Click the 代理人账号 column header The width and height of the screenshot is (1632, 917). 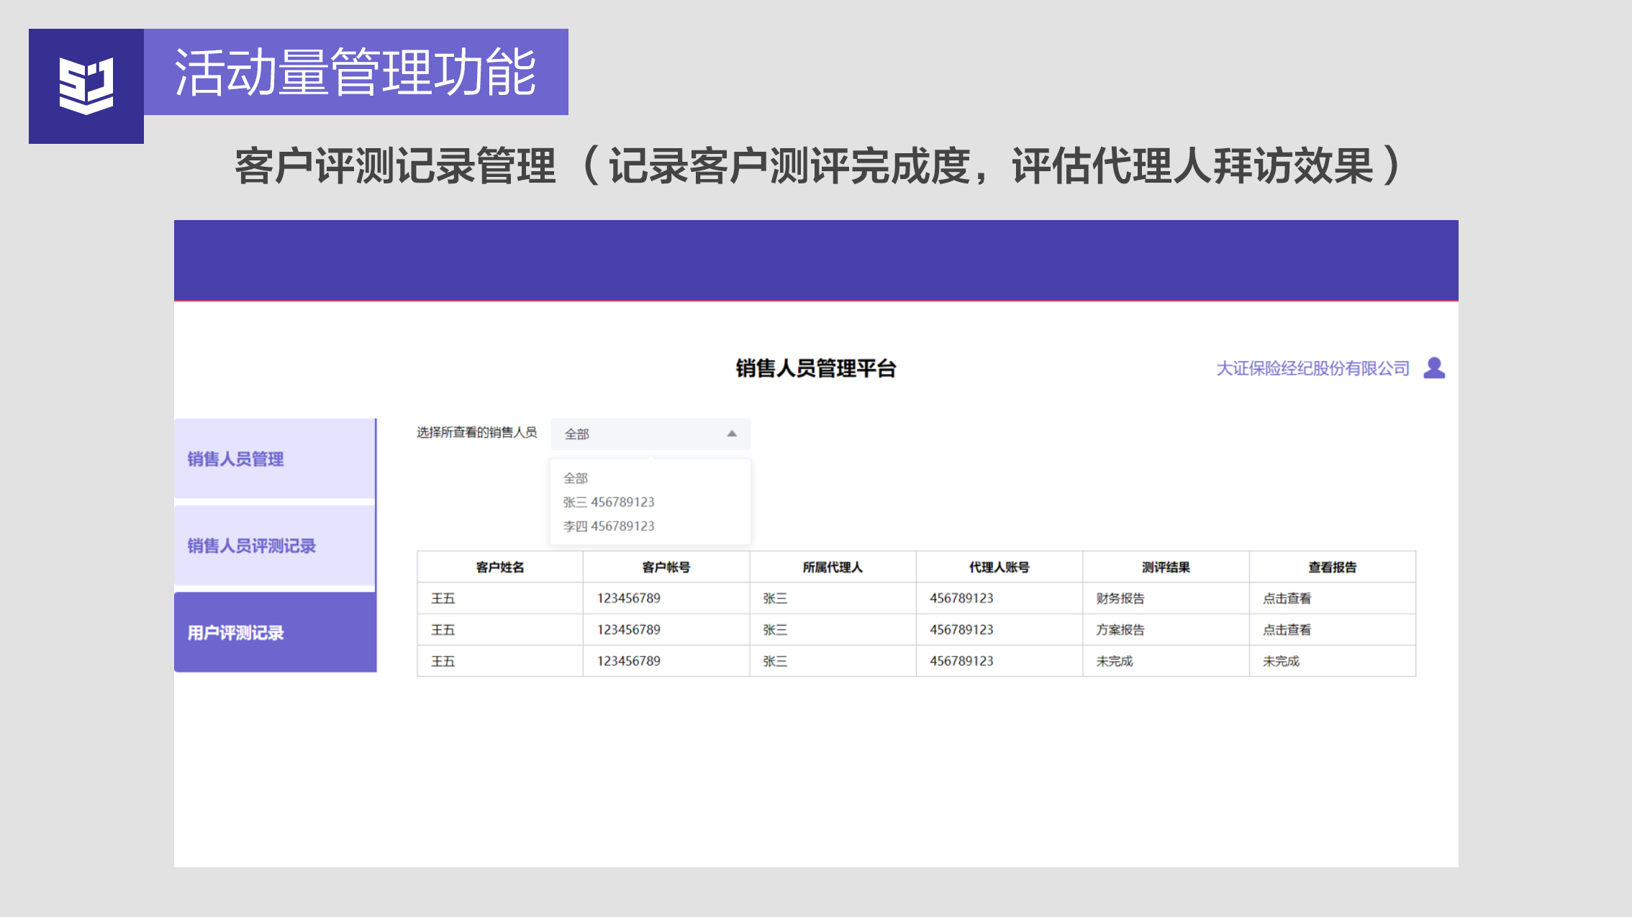(999, 567)
